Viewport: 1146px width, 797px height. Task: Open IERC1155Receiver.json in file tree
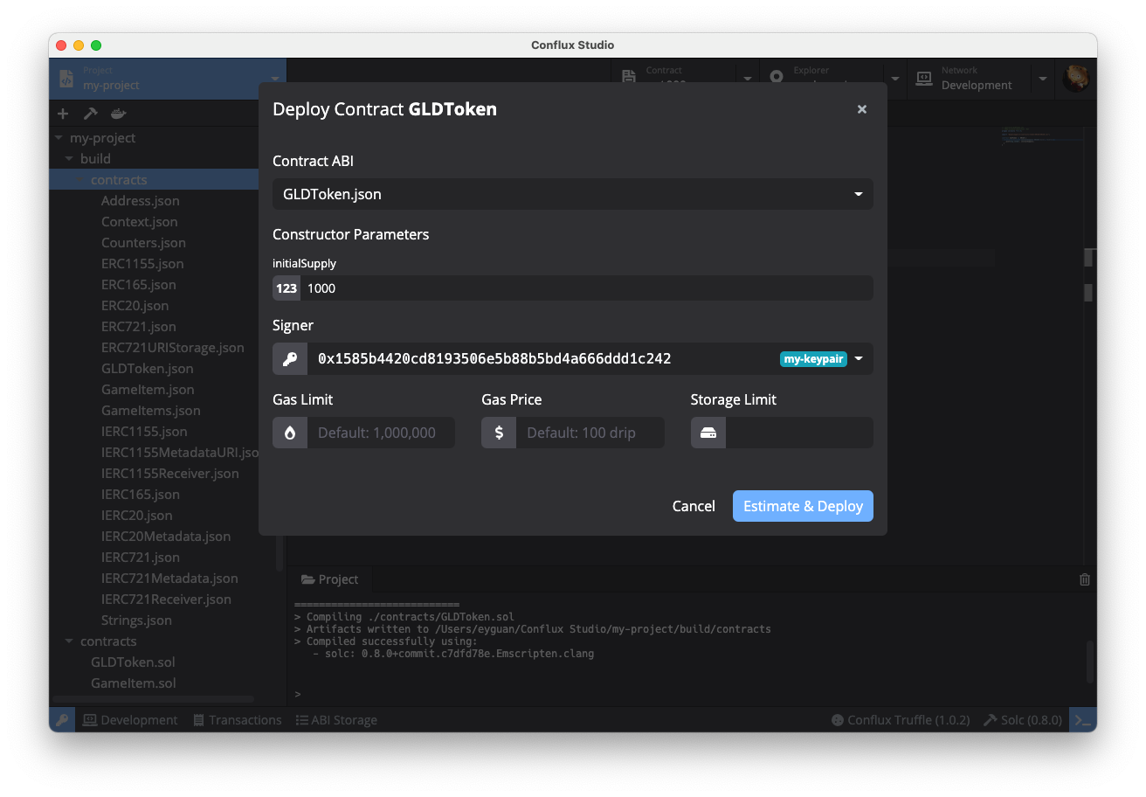click(169, 474)
